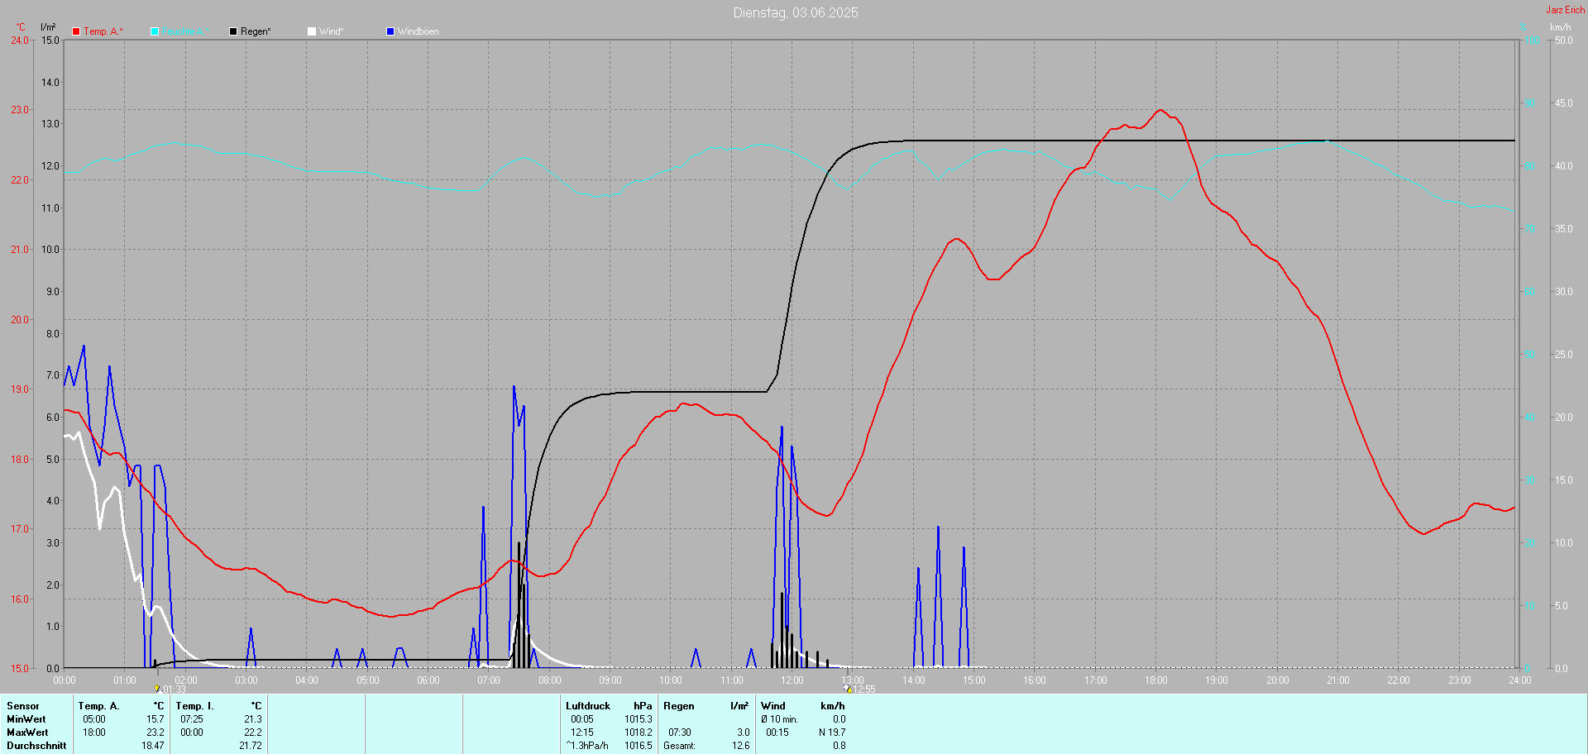The image size is (1588, 754).
Task: Click the Durchschnitt row label
Action: tap(36, 746)
